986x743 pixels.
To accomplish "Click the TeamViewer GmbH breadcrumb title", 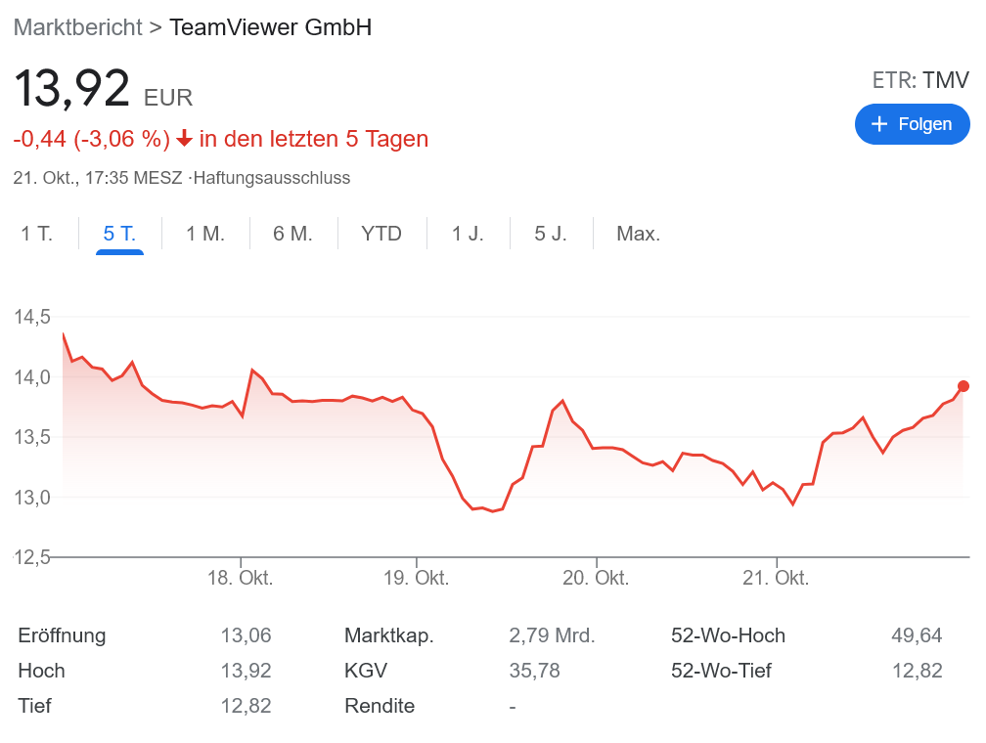I will click(271, 27).
